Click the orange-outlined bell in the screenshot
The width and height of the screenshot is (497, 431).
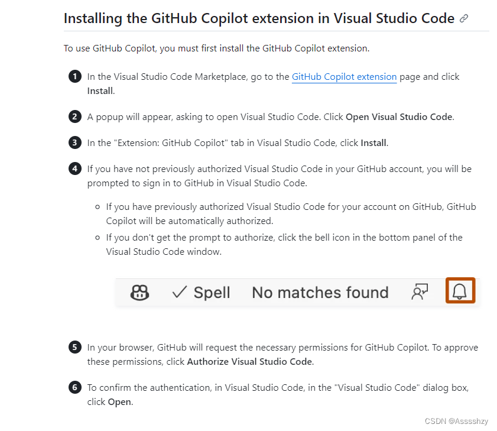[460, 291]
